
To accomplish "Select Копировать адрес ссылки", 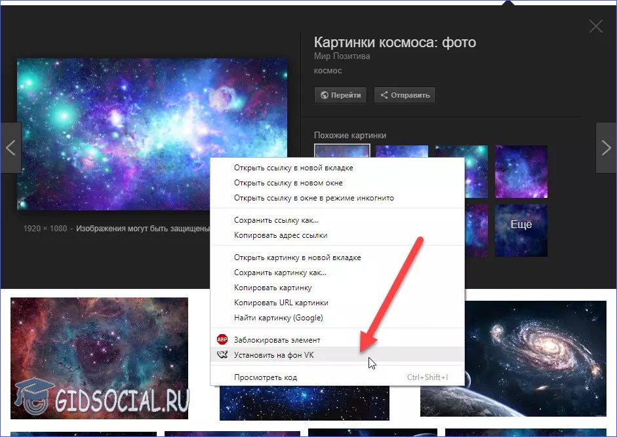I will 281,235.
